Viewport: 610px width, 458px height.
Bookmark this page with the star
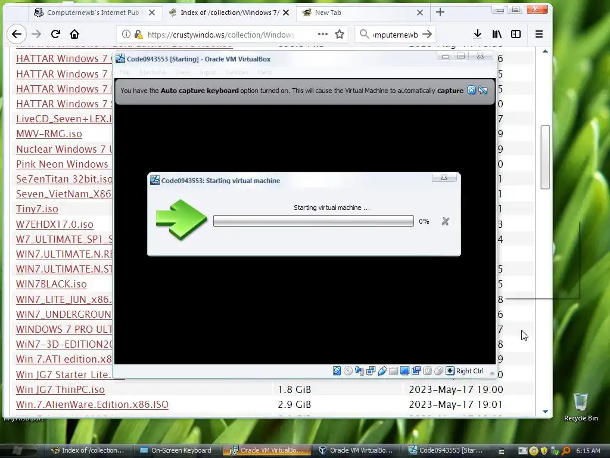pyautogui.click(x=340, y=34)
